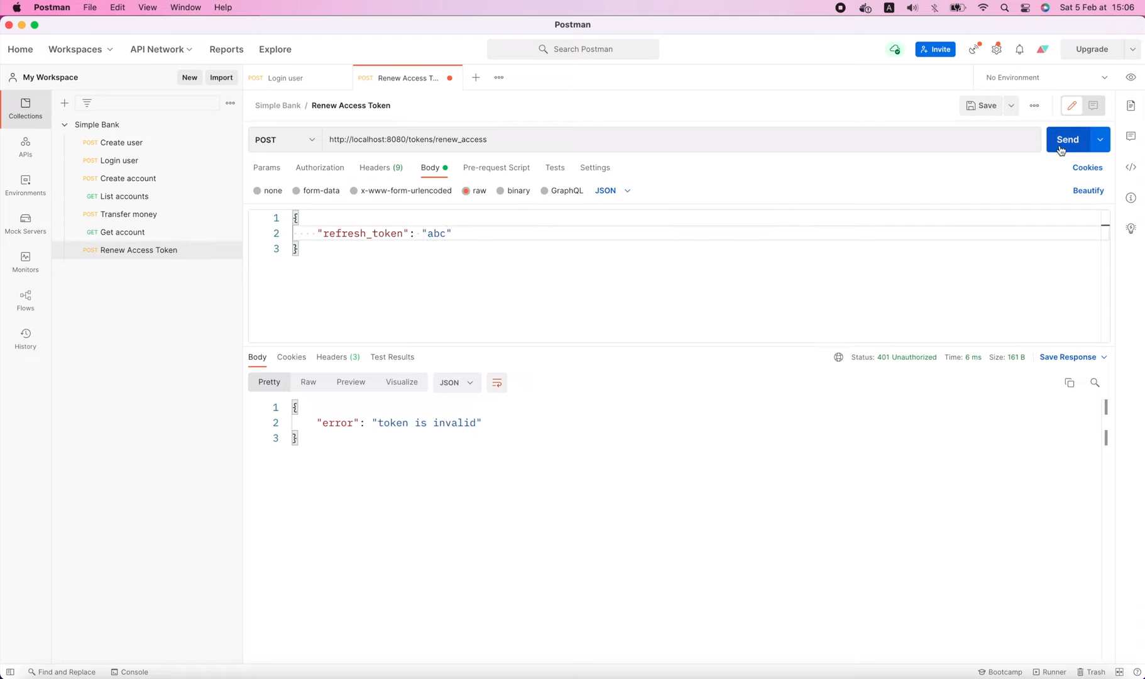Click the request URL input field
The height and width of the screenshot is (679, 1145).
tap(682, 140)
